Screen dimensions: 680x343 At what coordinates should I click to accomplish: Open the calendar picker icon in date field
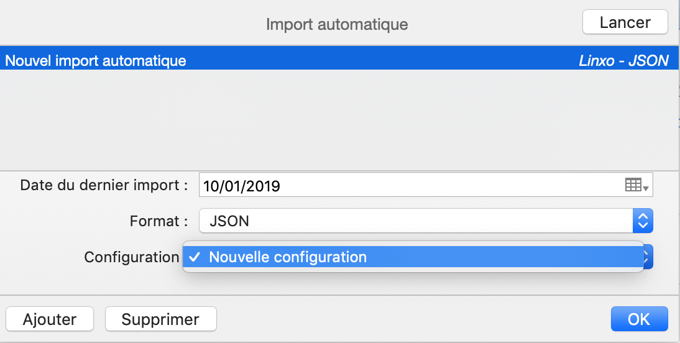click(x=633, y=185)
